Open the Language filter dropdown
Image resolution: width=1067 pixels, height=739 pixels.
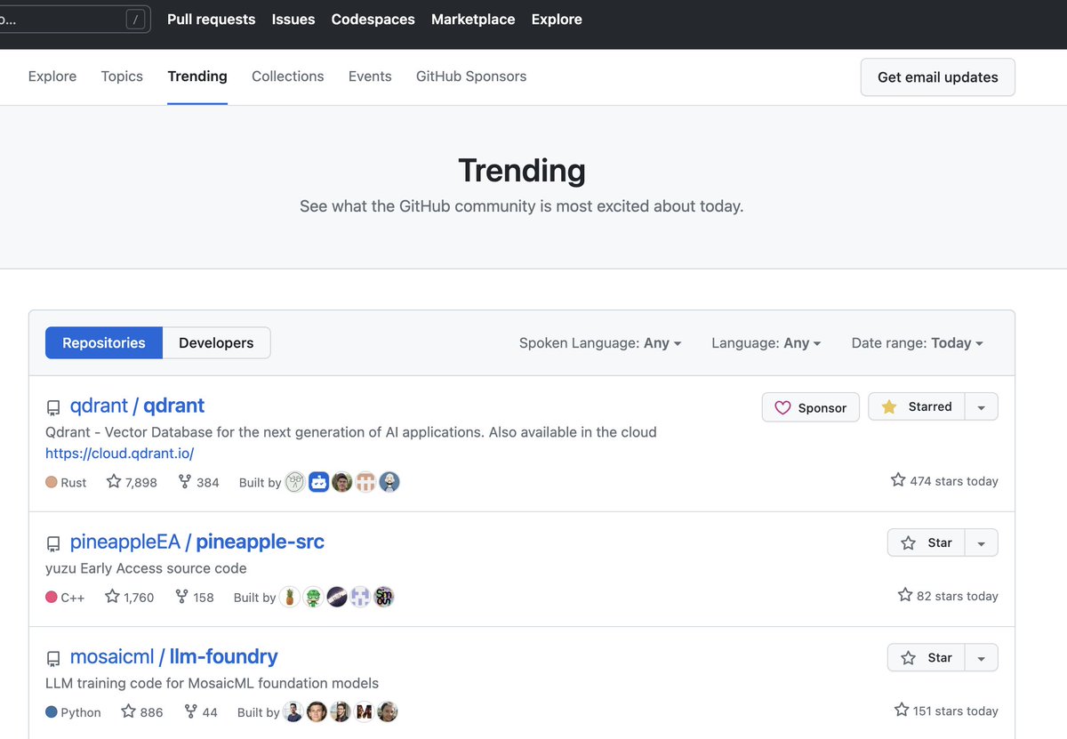pos(766,342)
